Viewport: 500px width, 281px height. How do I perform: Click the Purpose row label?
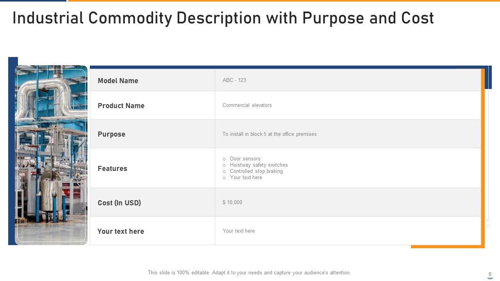click(x=112, y=134)
